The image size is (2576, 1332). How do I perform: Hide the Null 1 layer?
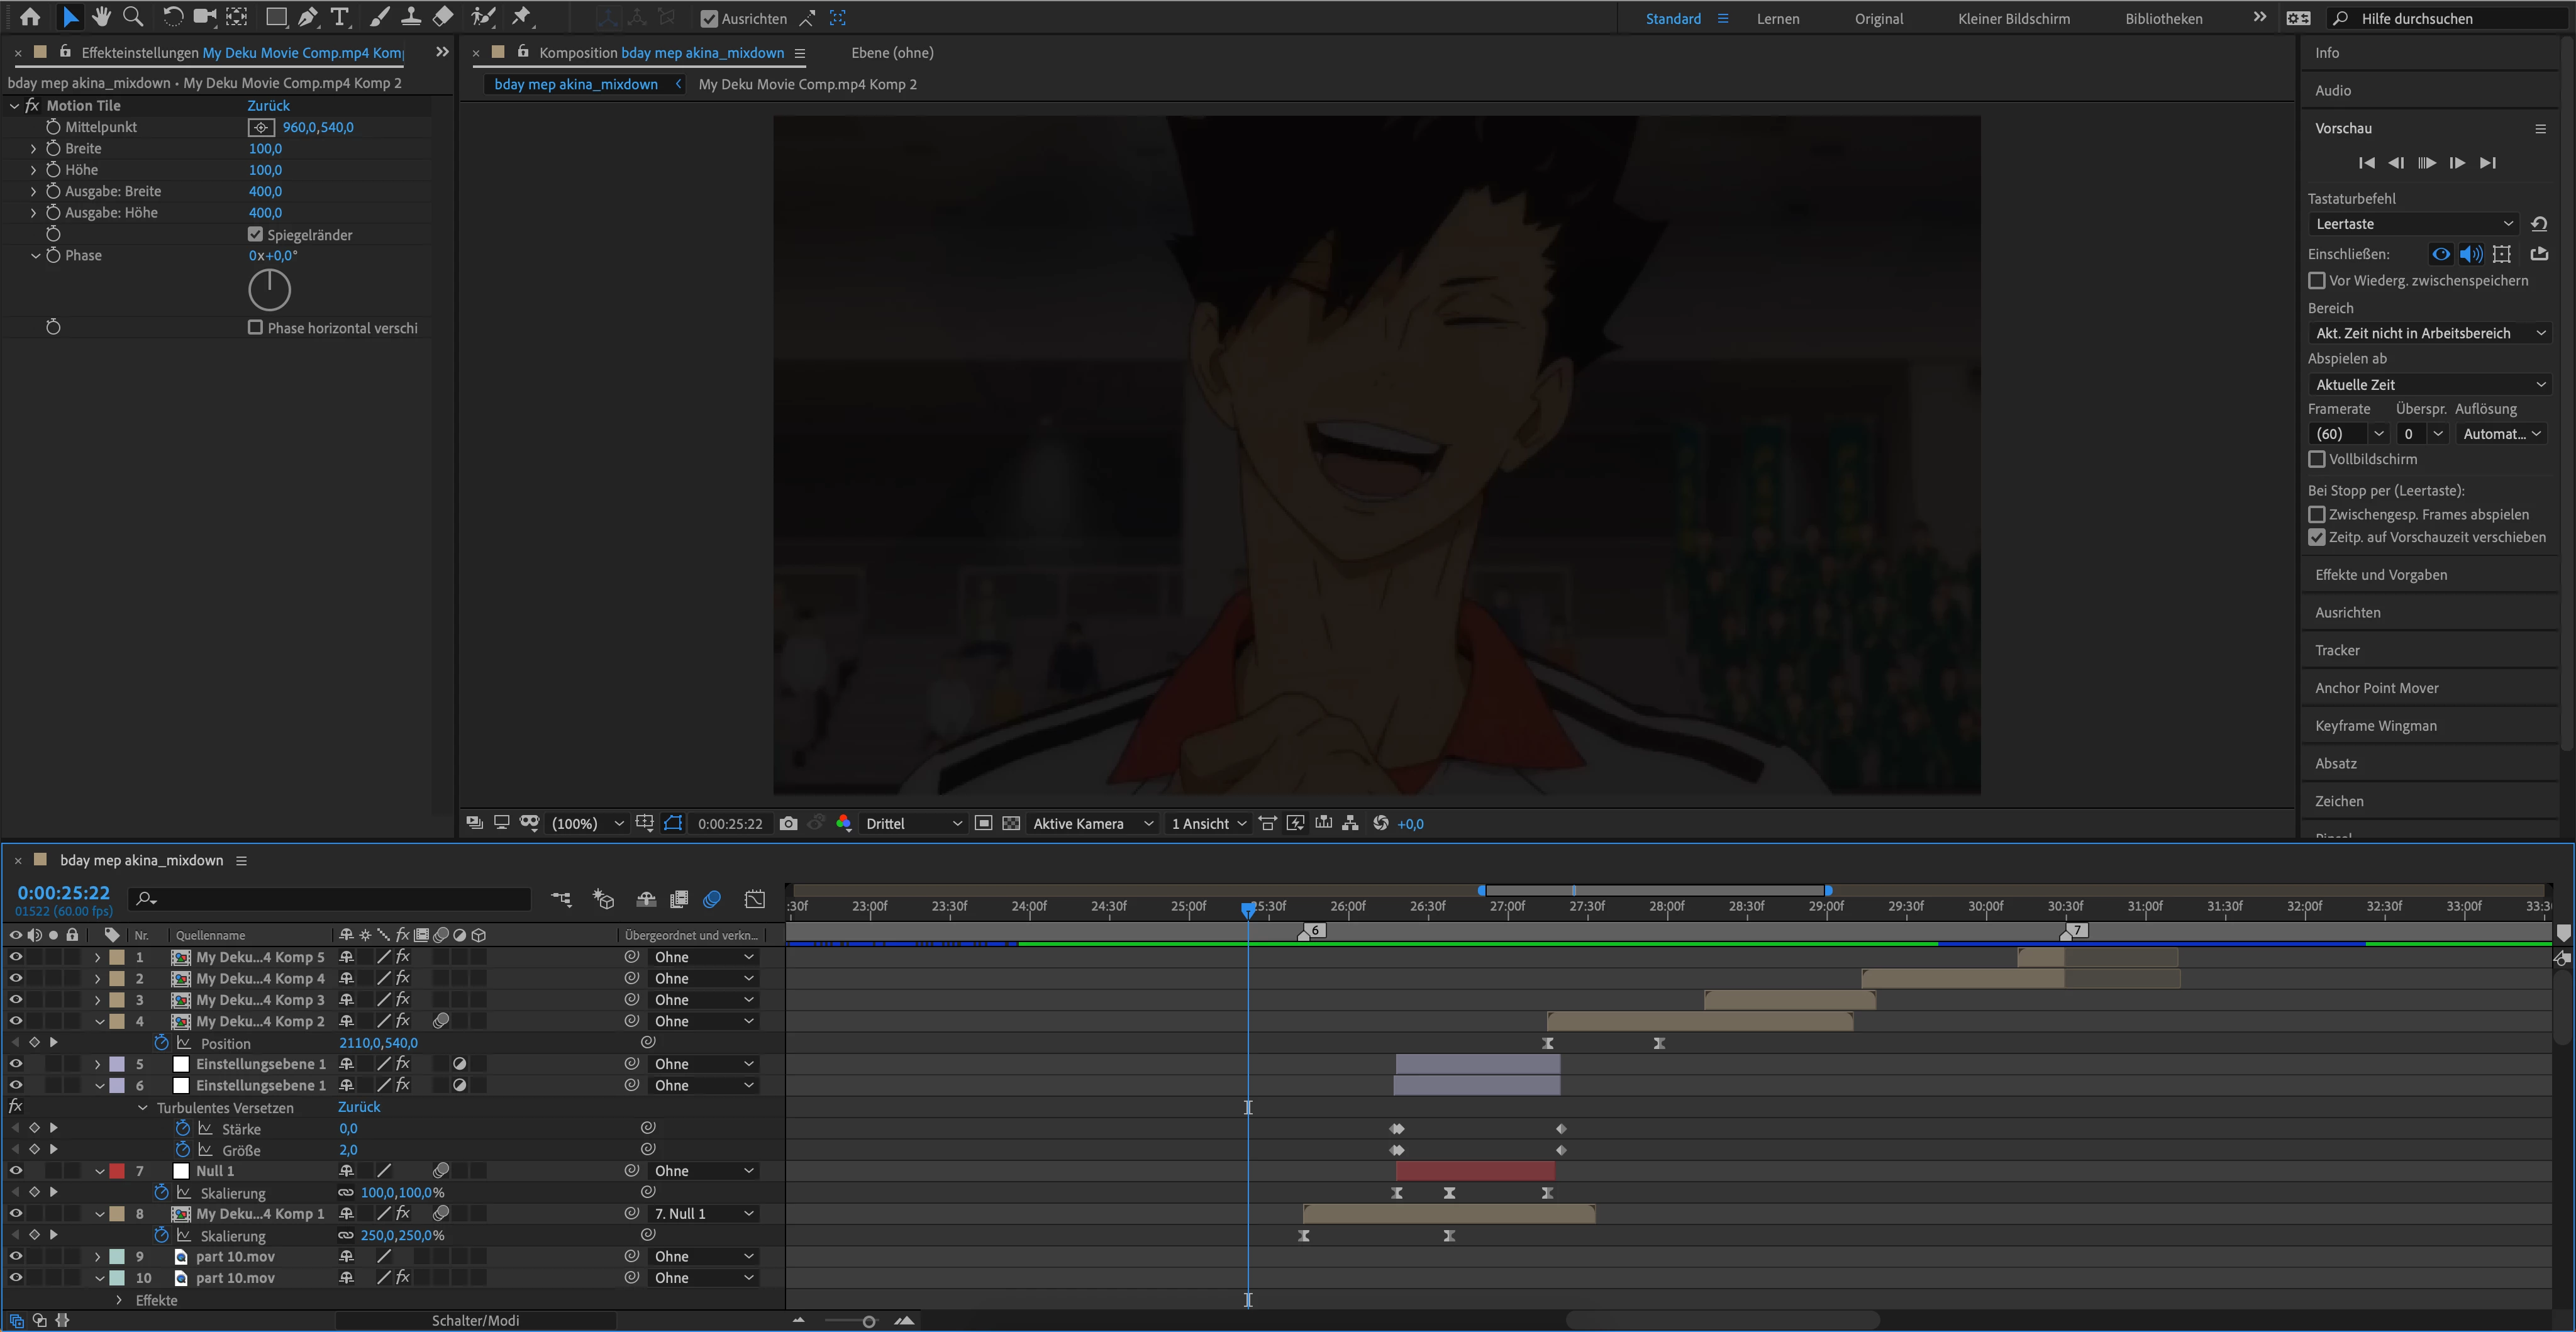tap(16, 1170)
